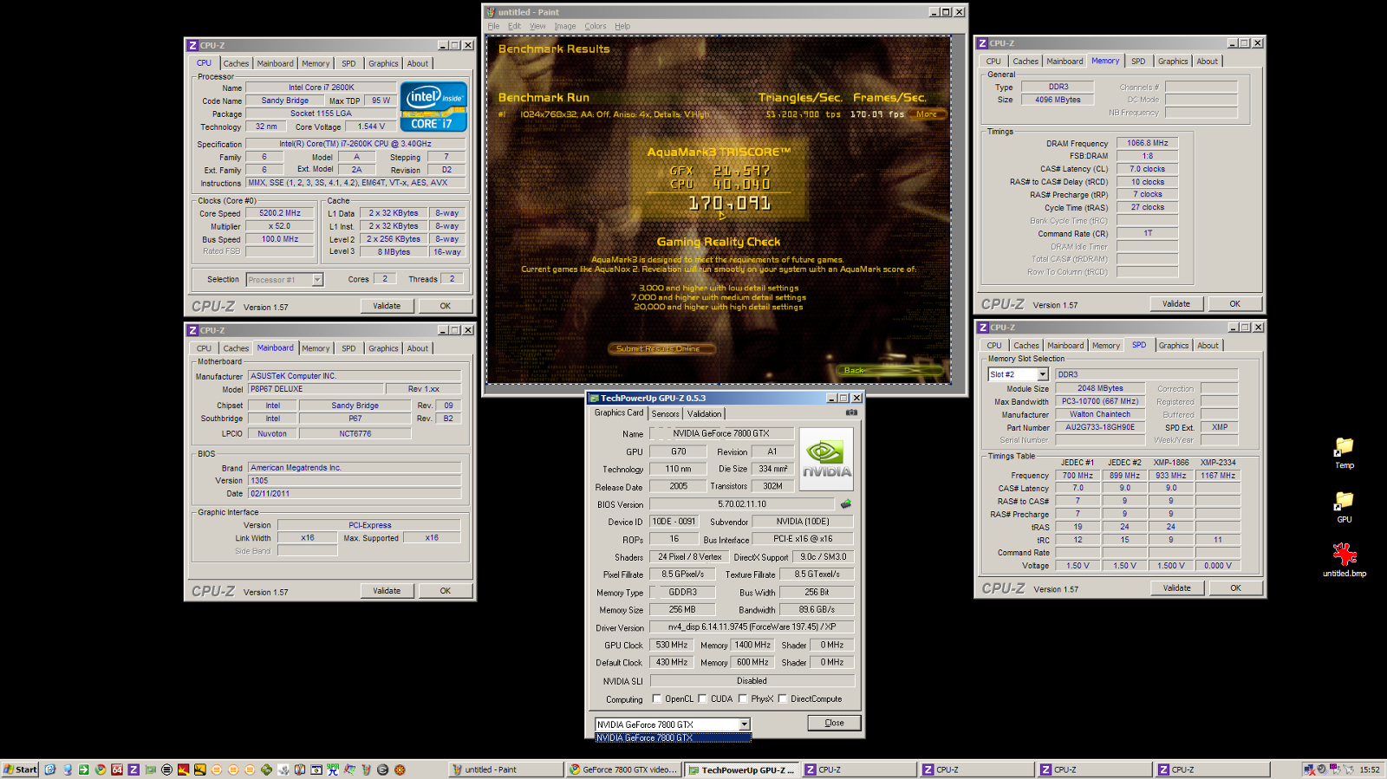Open the Colors menu in Paint

point(596,26)
